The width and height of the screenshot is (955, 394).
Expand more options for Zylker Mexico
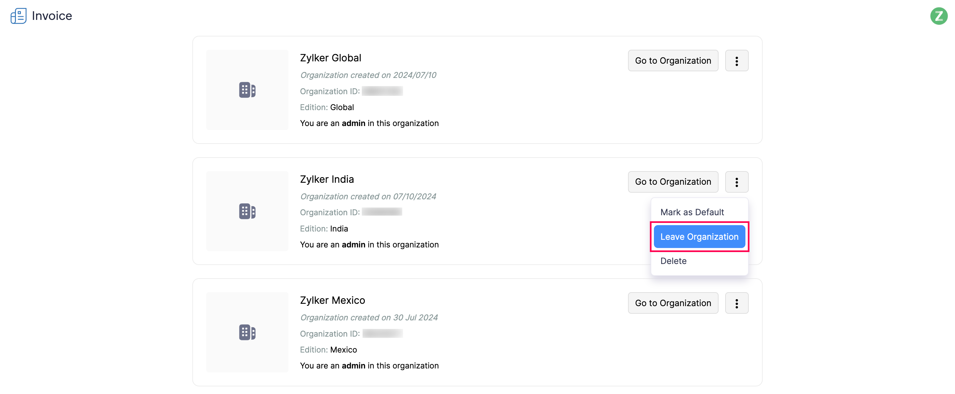click(736, 303)
